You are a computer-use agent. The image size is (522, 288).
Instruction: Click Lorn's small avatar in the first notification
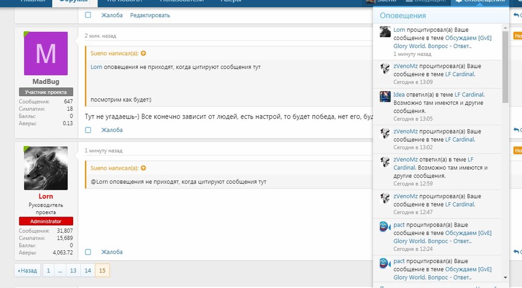pos(385,32)
